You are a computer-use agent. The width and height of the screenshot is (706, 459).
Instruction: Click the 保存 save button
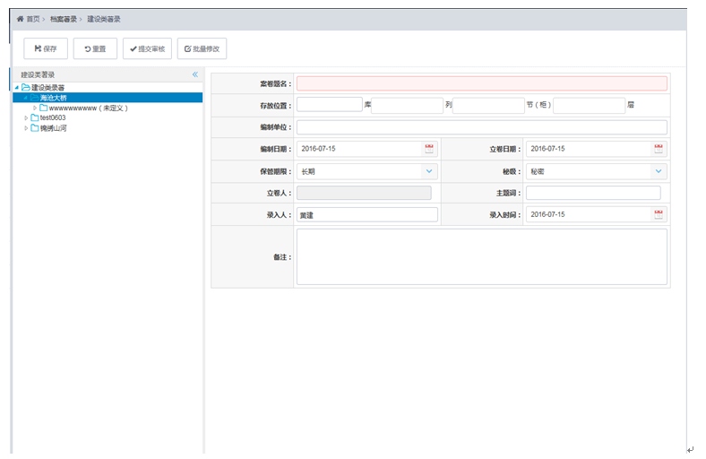pos(46,48)
